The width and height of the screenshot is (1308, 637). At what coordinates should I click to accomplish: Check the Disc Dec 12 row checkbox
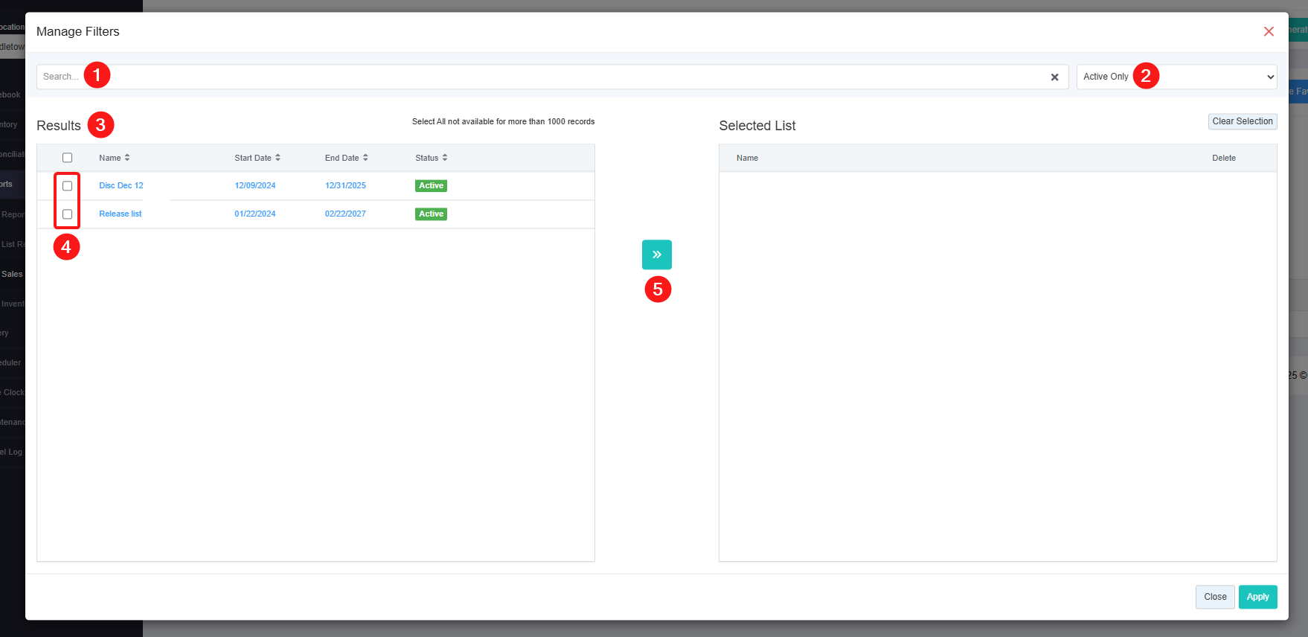[x=68, y=186]
